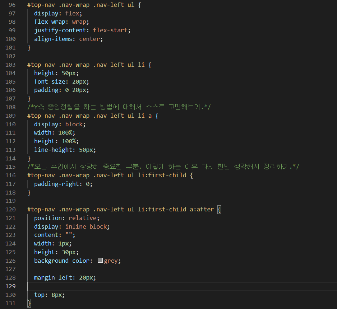This screenshot has height=309, width=337.
Task: Click the 'a:after' selector on line 120
Action: (x=202, y=209)
